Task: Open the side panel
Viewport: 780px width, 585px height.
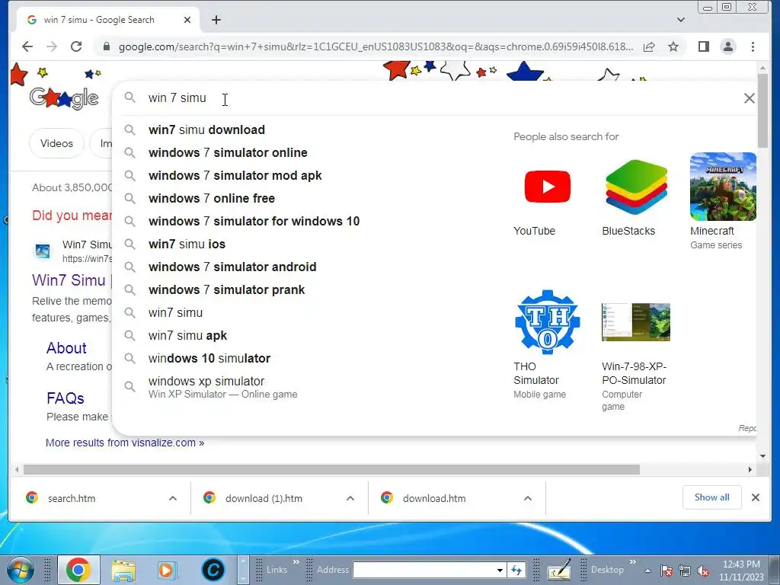Action: pos(703,46)
